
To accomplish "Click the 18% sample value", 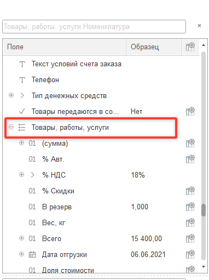I will click(138, 175).
